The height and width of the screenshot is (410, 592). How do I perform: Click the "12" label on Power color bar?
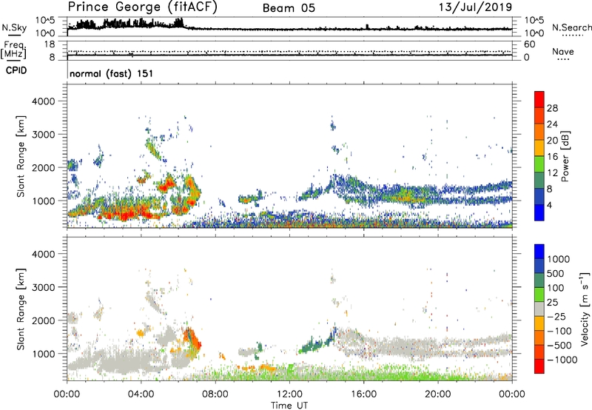point(552,173)
